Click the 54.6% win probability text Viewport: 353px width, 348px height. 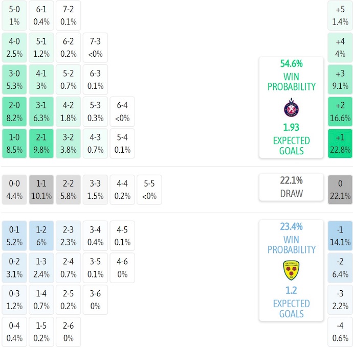pyautogui.click(x=291, y=64)
